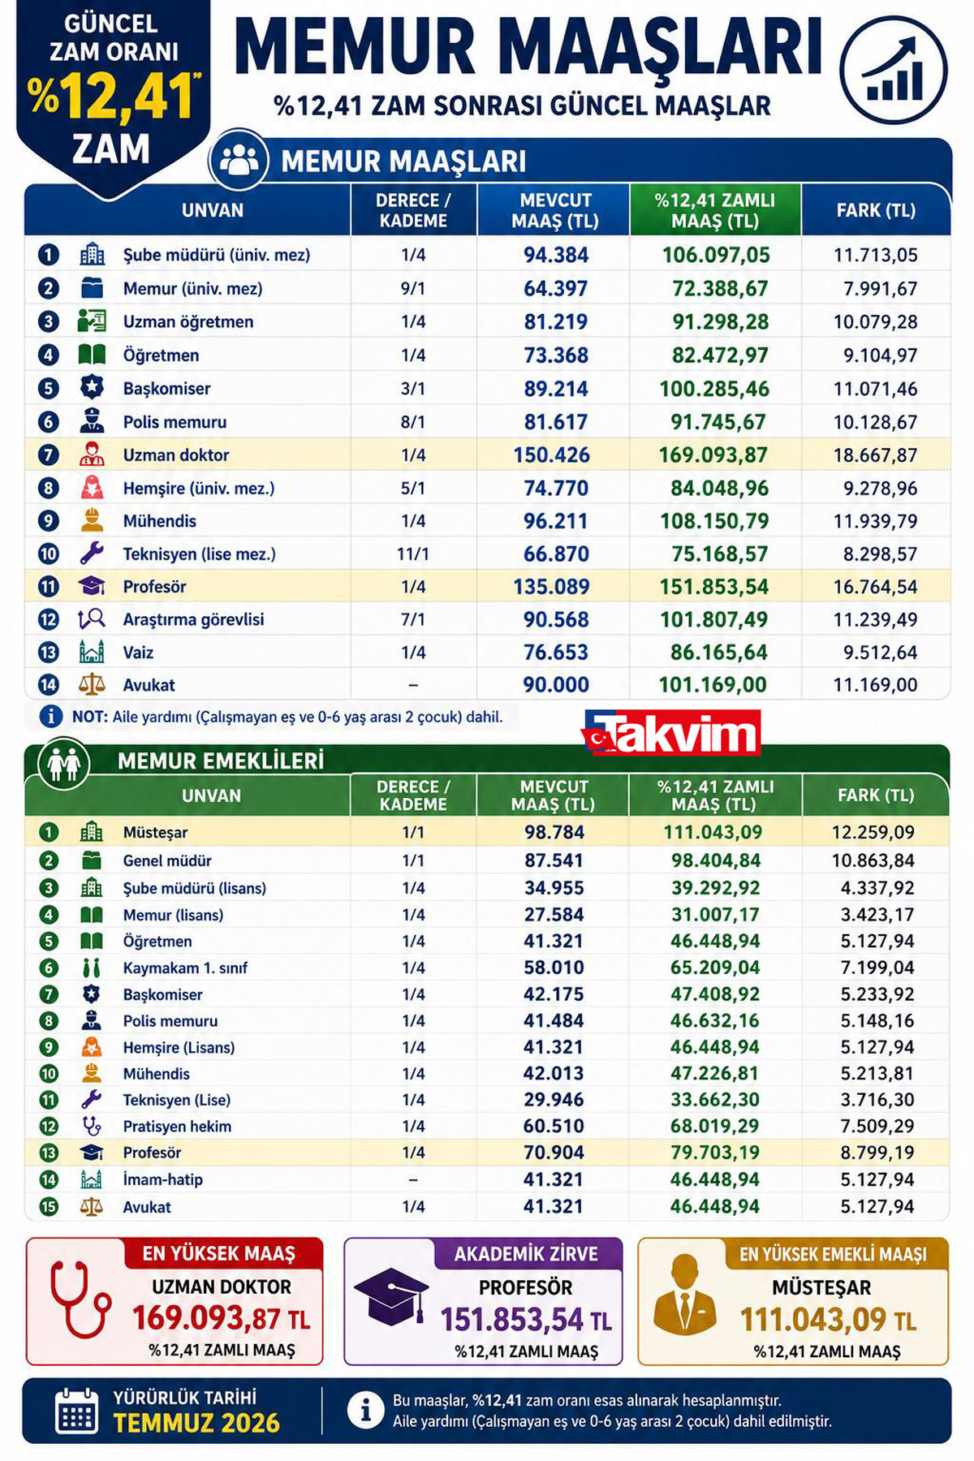Image resolution: width=974 pixels, height=1461 pixels.
Task: Click the value 150.426
Action: (x=552, y=455)
